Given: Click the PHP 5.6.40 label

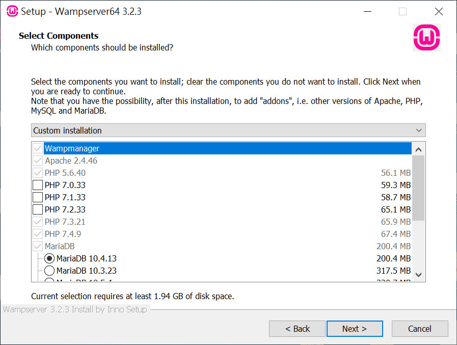Looking at the screenshot, I should (65, 173).
